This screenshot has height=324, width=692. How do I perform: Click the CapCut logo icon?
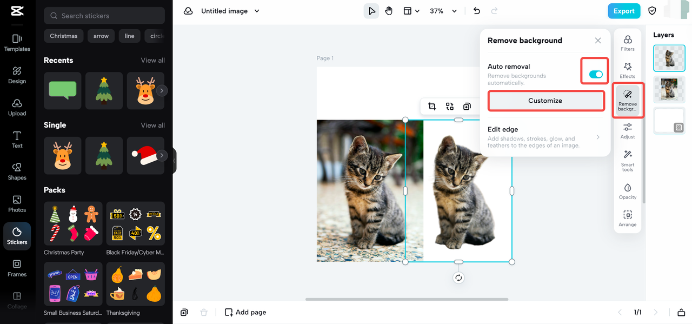17,11
